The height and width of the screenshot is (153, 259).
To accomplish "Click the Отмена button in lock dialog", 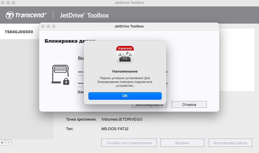I will (189, 105).
